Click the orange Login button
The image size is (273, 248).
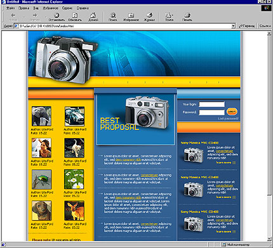tap(232, 112)
